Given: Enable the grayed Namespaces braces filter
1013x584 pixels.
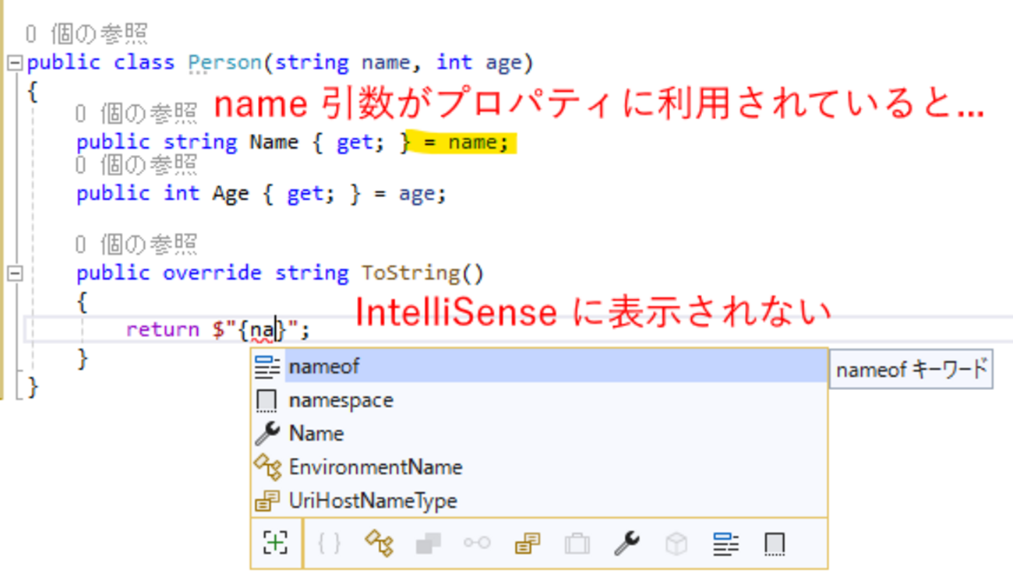Looking at the screenshot, I should (330, 543).
